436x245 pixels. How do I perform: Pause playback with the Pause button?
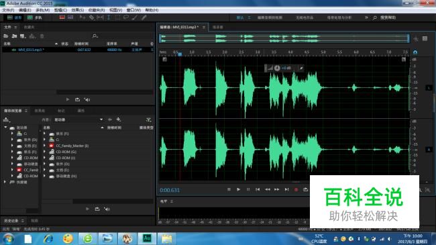click(248, 189)
